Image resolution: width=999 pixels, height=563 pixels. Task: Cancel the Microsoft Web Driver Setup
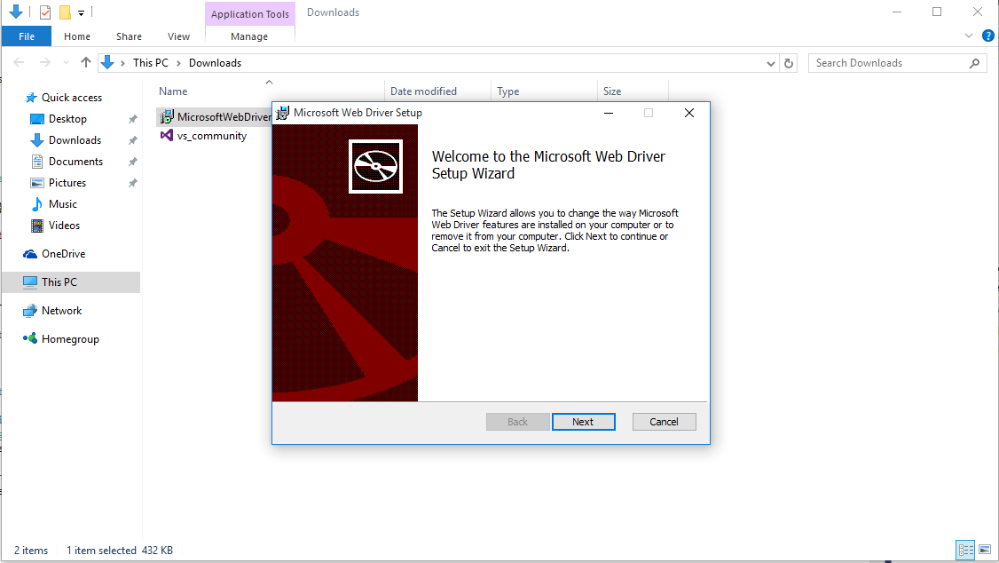pyautogui.click(x=664, y=422)
